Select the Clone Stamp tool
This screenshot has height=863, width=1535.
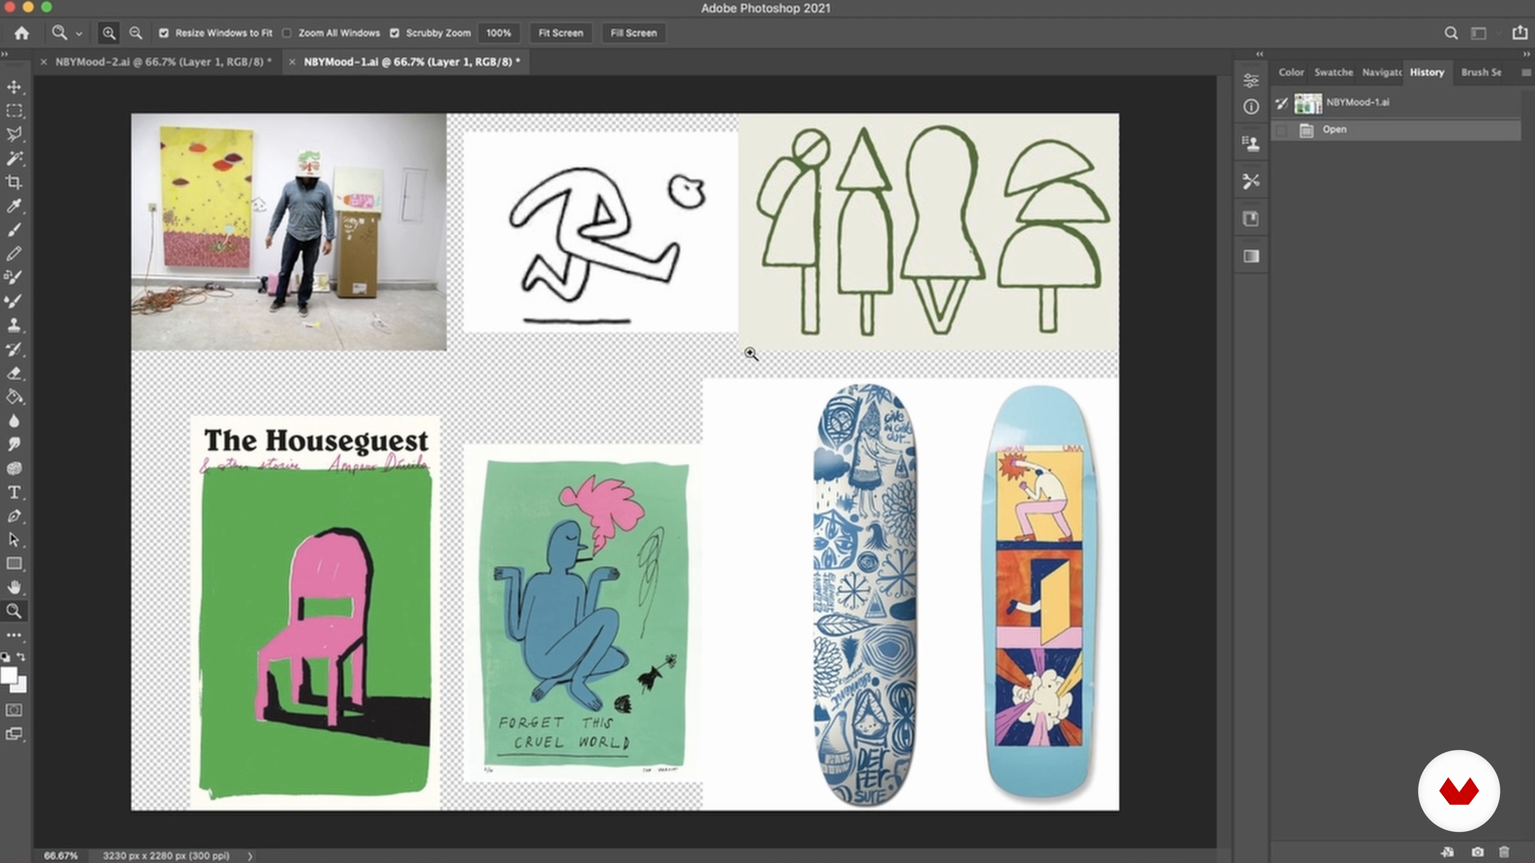click(14, 325)
